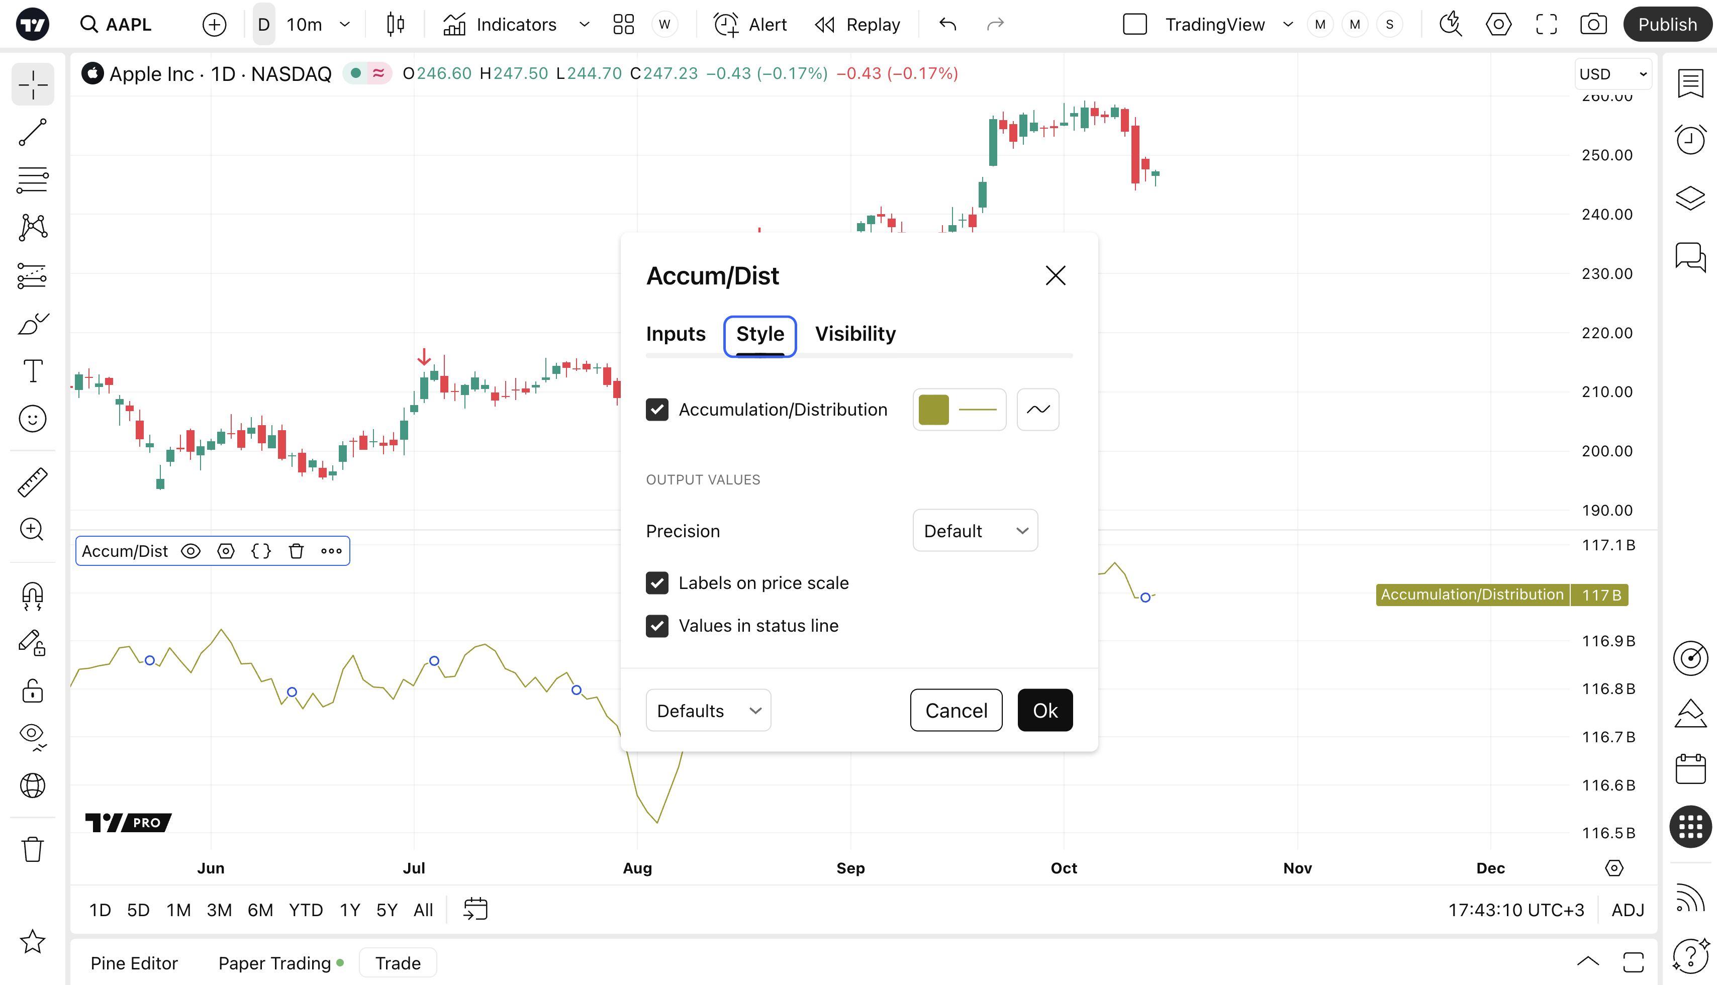Image resolution: width=1717 pixels, height=985 pixels.
Task: Click the magnet mode icon
Action: pyautogui.click(x=33, y=597)
